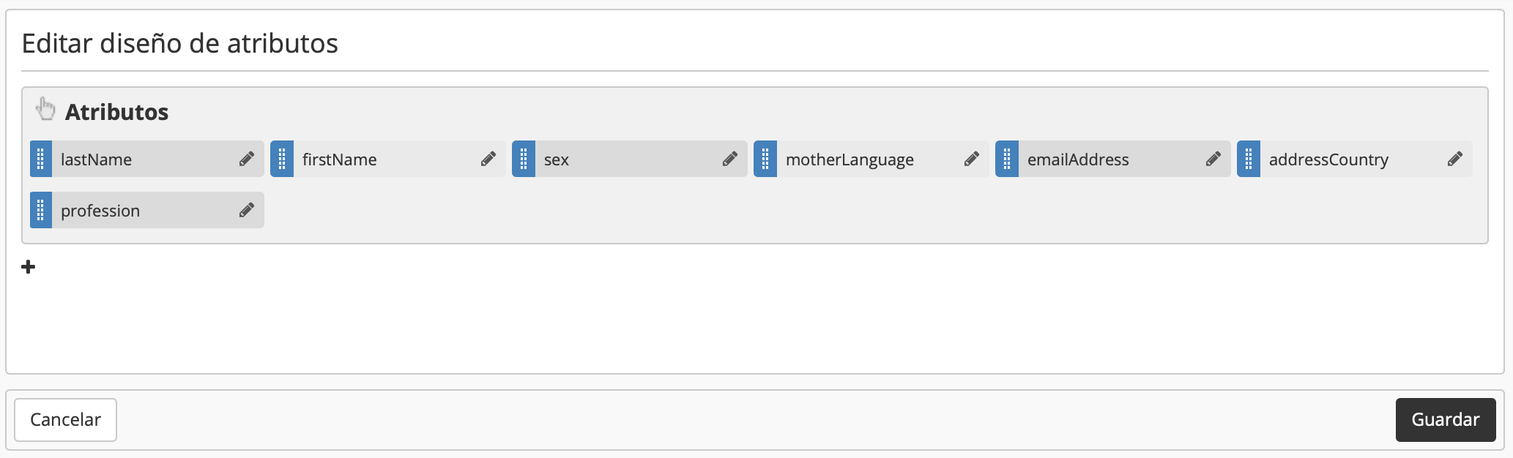This screenshot has width=1513, height=458.
Task: Click the plus icon to add a group
Action: click(29, 267)
